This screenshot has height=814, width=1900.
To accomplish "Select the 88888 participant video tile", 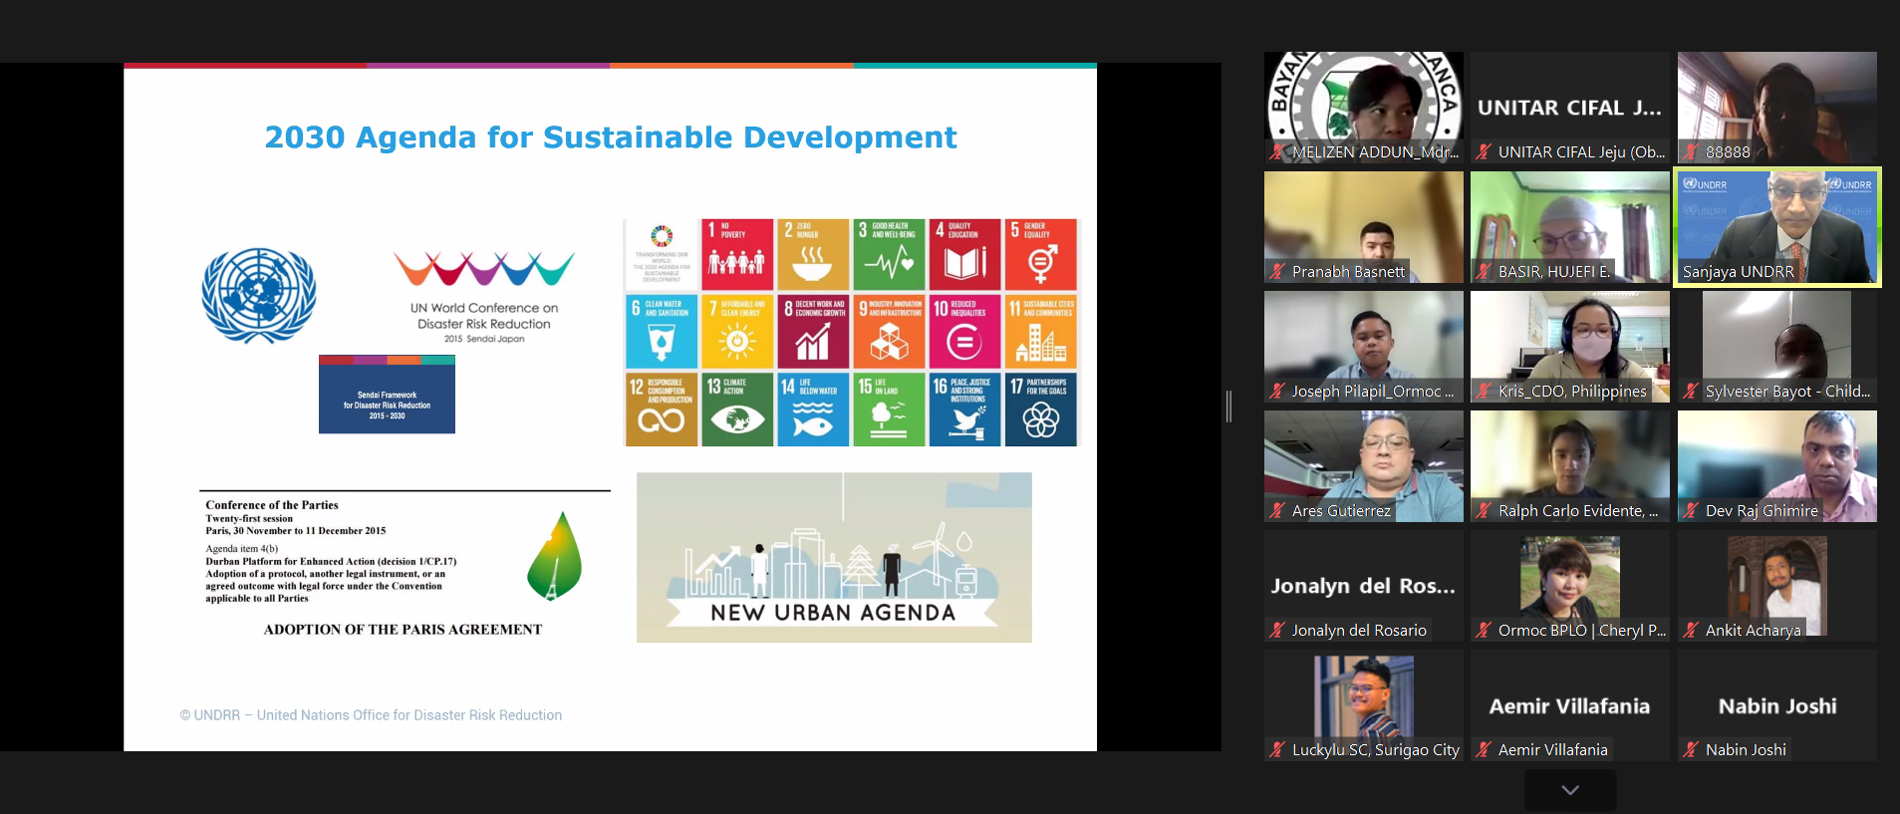I will 1777,108.
